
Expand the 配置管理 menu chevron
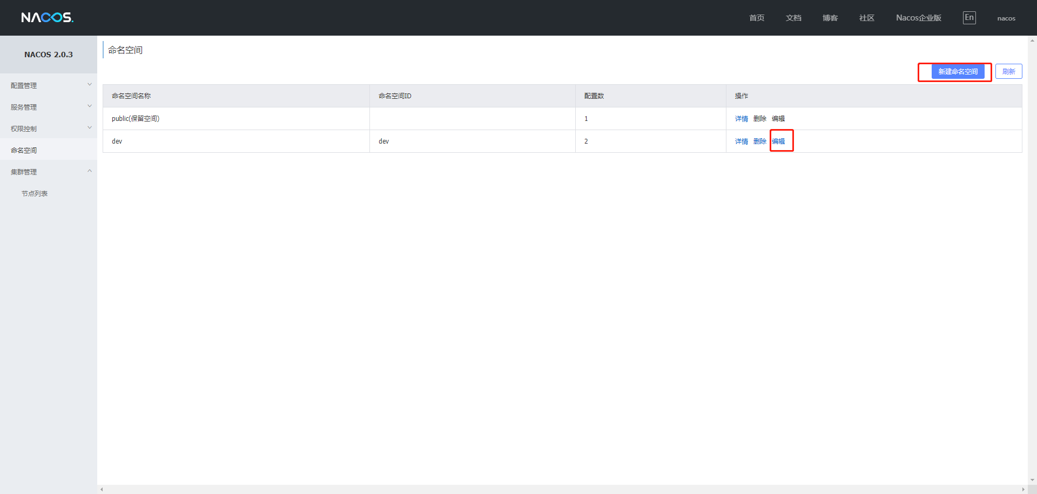[x=90, y=85]
